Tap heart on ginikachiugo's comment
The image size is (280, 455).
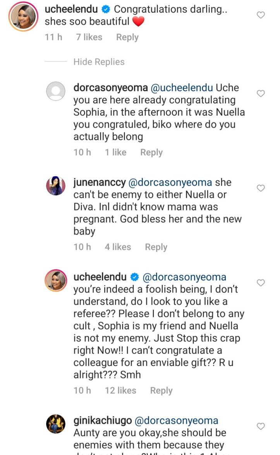click(261, 426)
